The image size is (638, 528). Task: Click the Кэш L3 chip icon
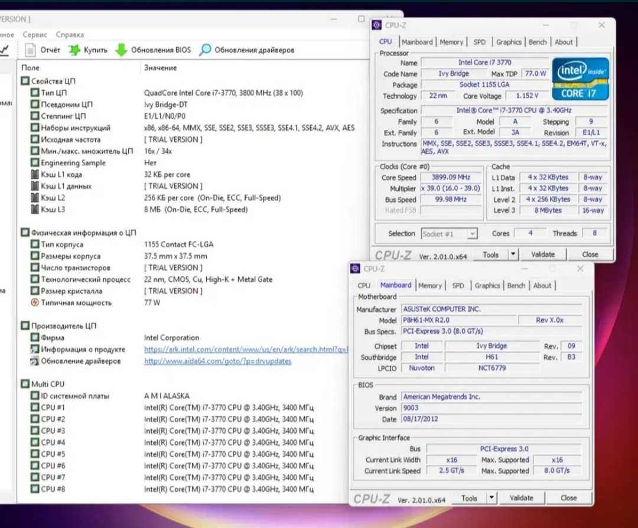35,209
